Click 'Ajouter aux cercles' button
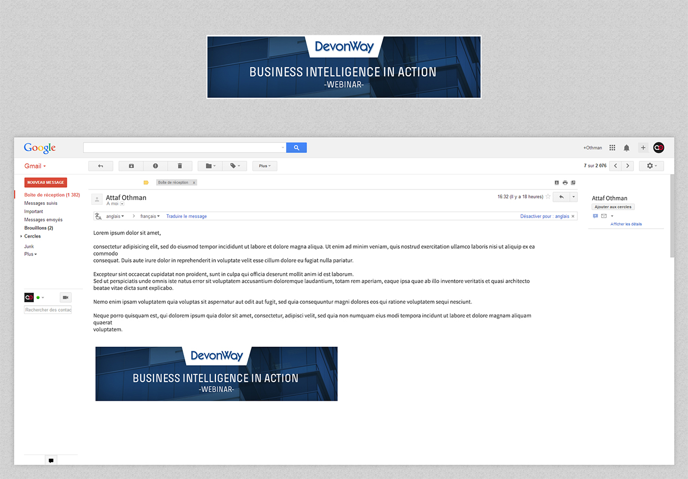 (613, 207)
